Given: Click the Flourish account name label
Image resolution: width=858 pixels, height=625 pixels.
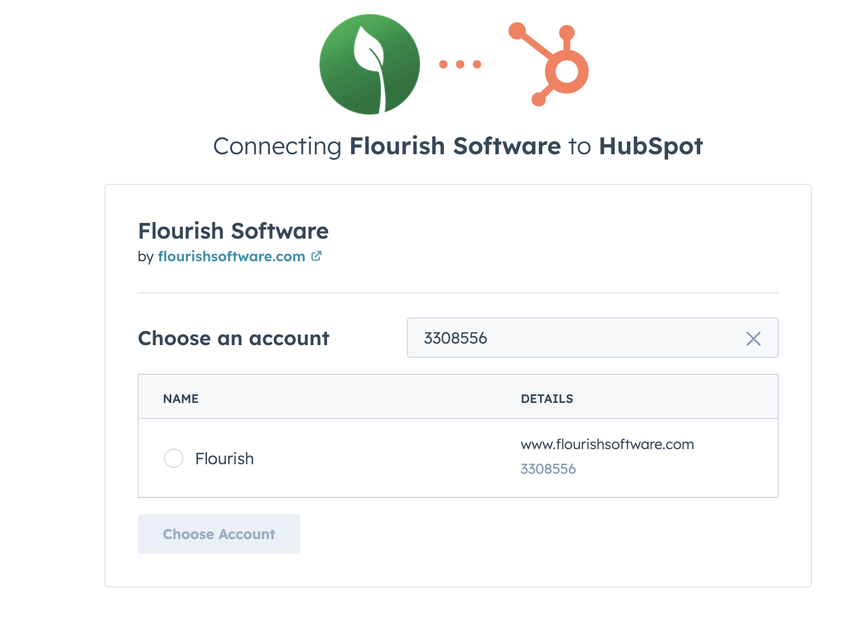Looking at the screenshot, I should pos(225,459).
